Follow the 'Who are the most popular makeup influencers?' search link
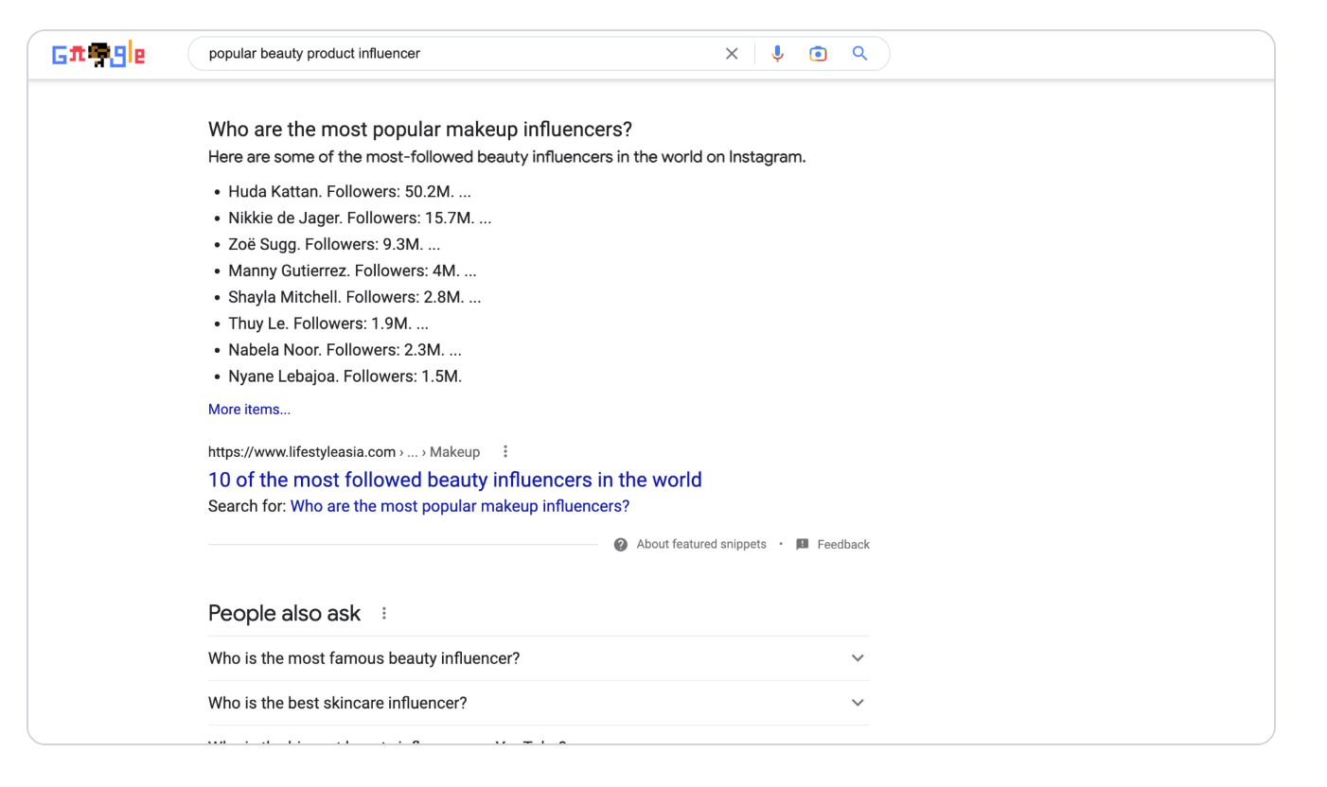 [460, 506]
